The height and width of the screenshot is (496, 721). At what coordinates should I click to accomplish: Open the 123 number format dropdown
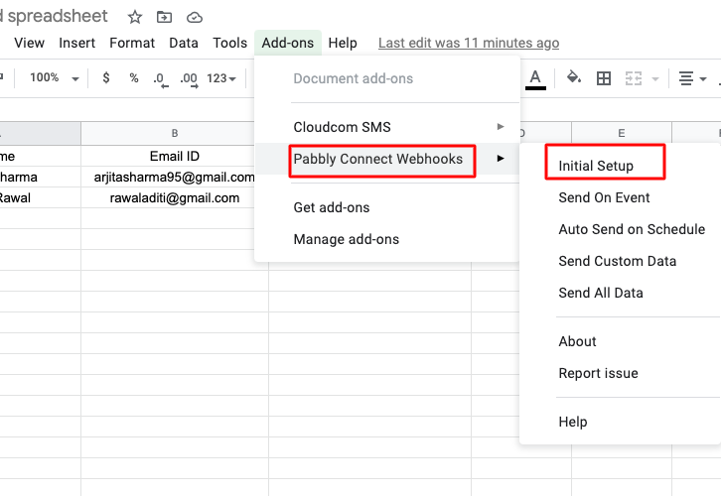pos(221,78)
